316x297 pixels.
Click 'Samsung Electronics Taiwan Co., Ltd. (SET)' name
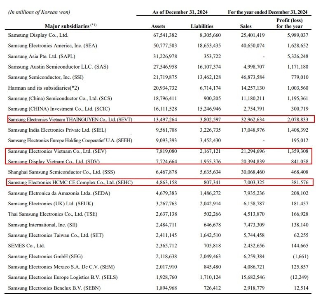point(56,235)
